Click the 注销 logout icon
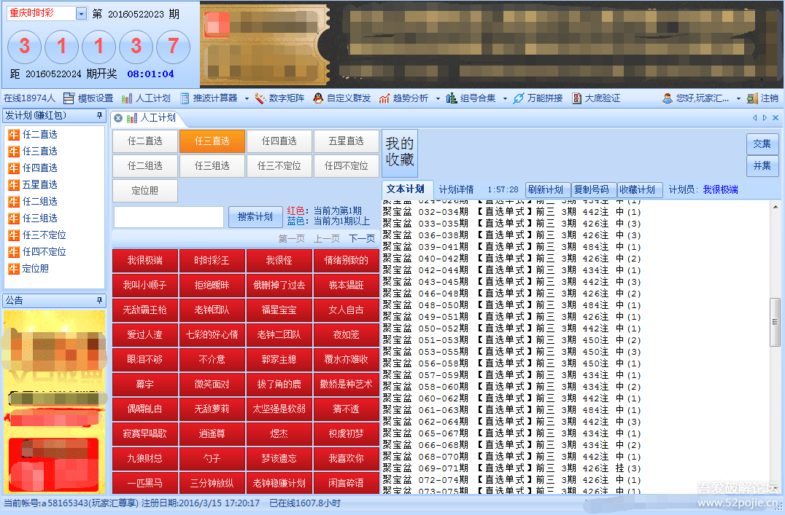Viewport: 785px width, 515px height. click(753, 98)
